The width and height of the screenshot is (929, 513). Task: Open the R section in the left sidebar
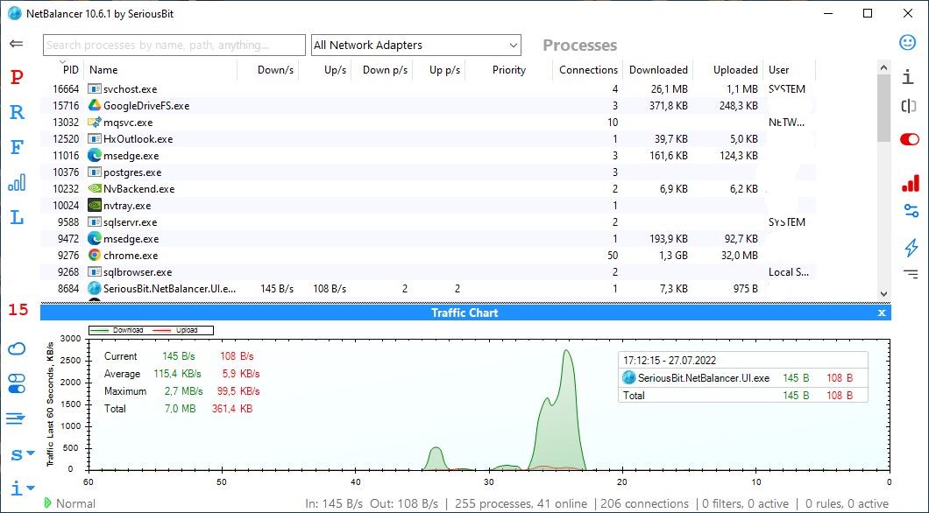click(x=17, y=112)
